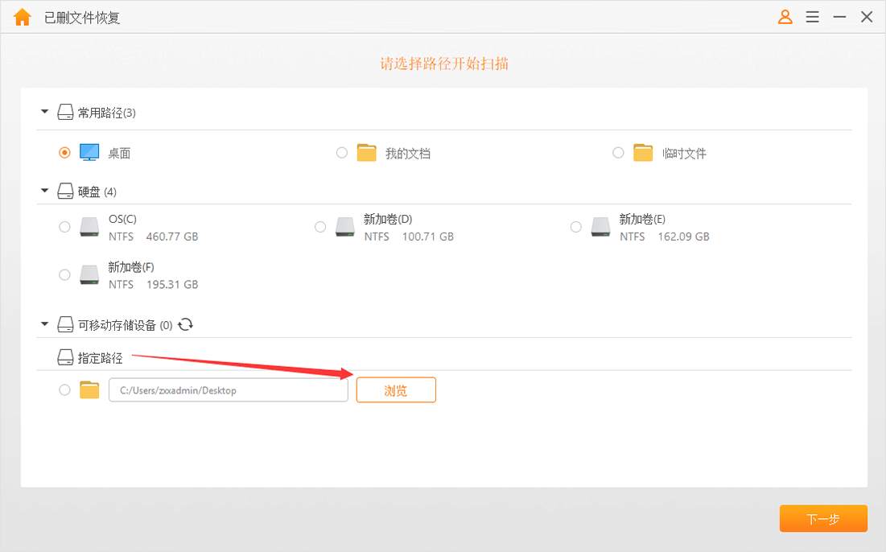The image size is (886, 552).
Task: Click the 指定路径 drive header icon
Action: pos(65,357)
